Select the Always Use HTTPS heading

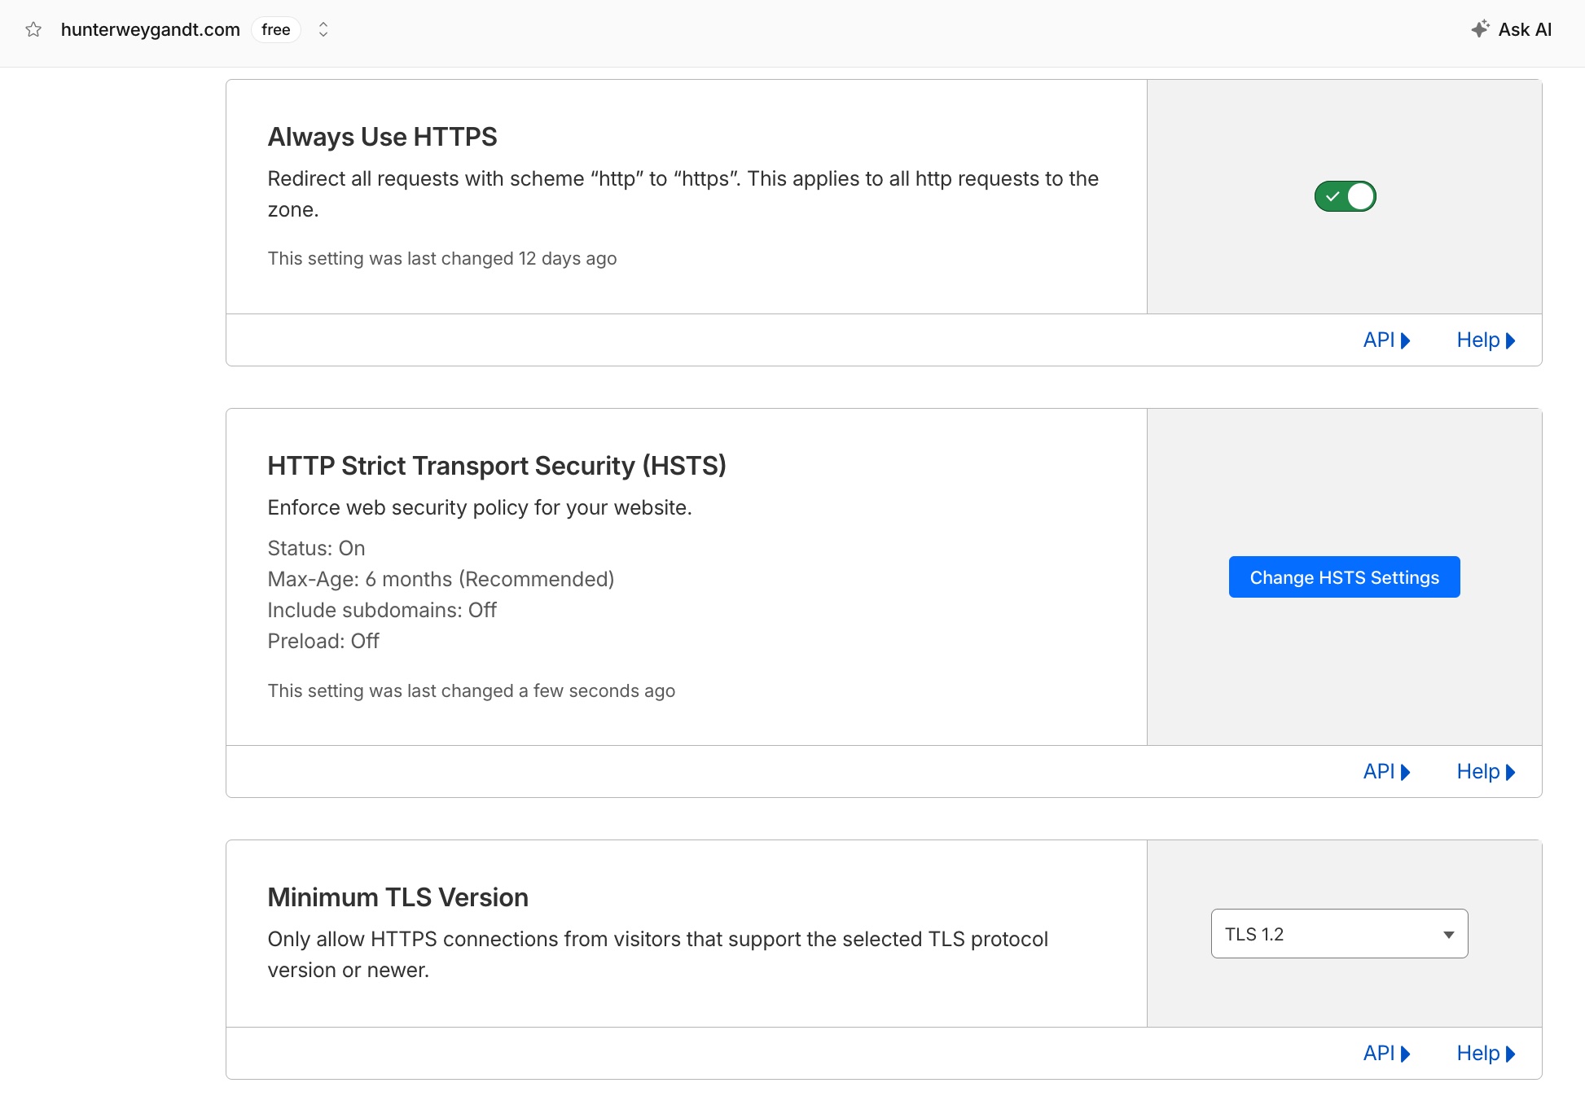(x=382, y=137)
